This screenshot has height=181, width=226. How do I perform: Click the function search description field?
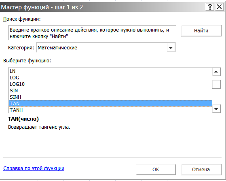92,33
